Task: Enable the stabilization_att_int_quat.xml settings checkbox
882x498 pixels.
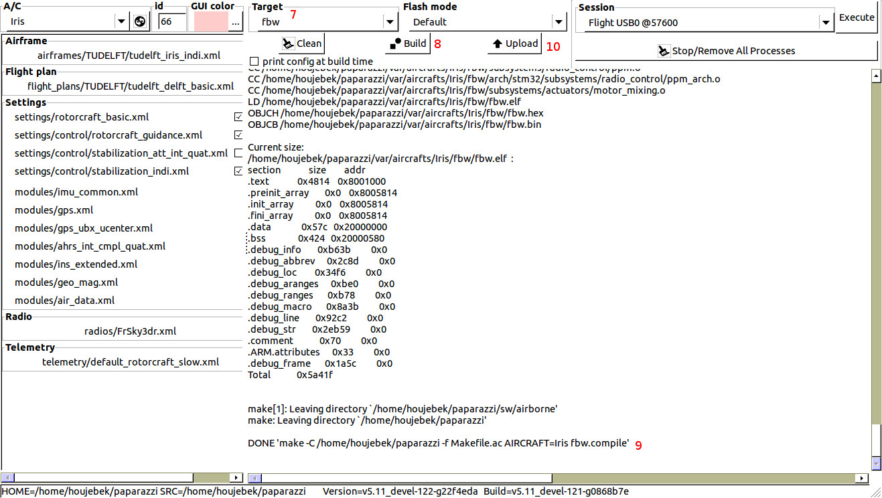Action: (x=238, y=153)
